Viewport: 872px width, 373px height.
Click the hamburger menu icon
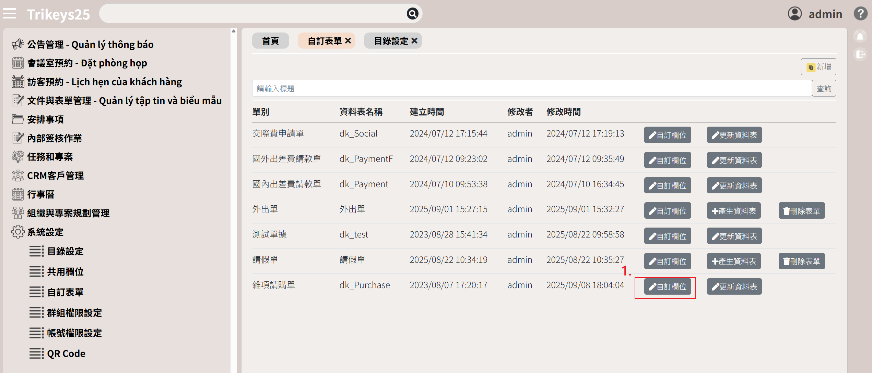point(10,14)
